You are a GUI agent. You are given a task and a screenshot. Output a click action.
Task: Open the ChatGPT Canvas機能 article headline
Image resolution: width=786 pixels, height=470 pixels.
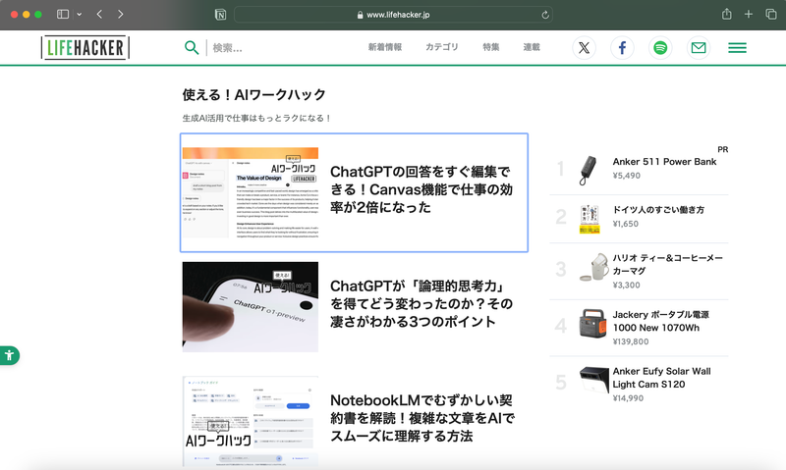421,189
